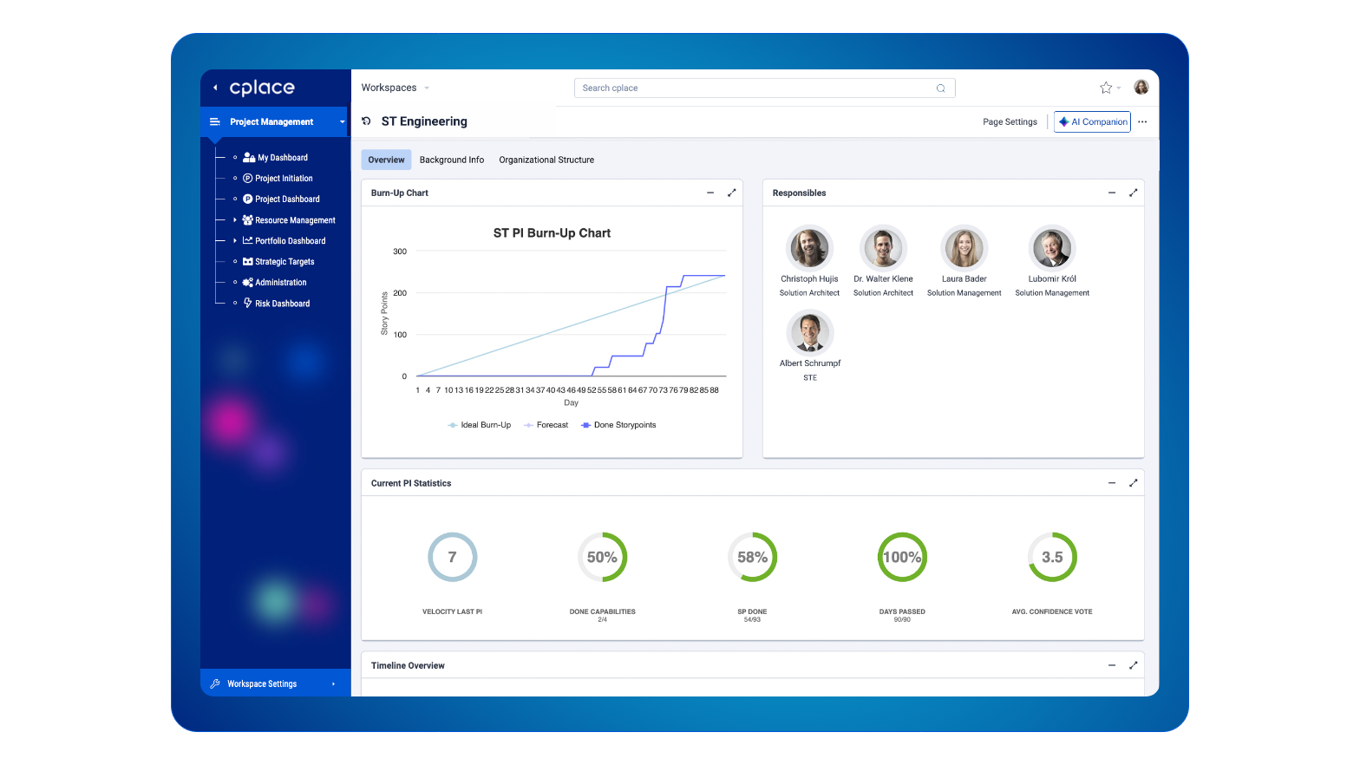This screenshot has height=765, width=1360.
Task: Open Dr. Walter Klene profile photo
Action: (883, 248)
